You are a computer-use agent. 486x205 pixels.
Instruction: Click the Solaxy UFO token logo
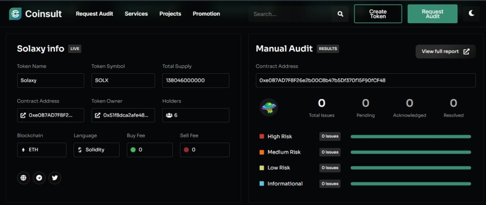pyautogui.click(x=269, y=107)
